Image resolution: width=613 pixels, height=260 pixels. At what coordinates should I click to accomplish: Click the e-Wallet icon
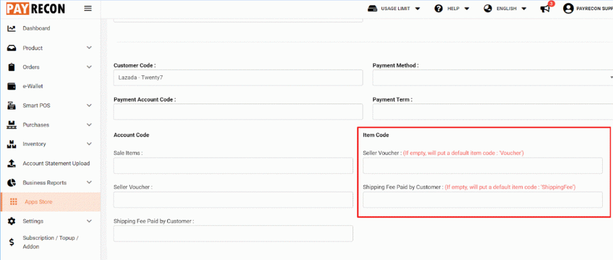point(12,86)
